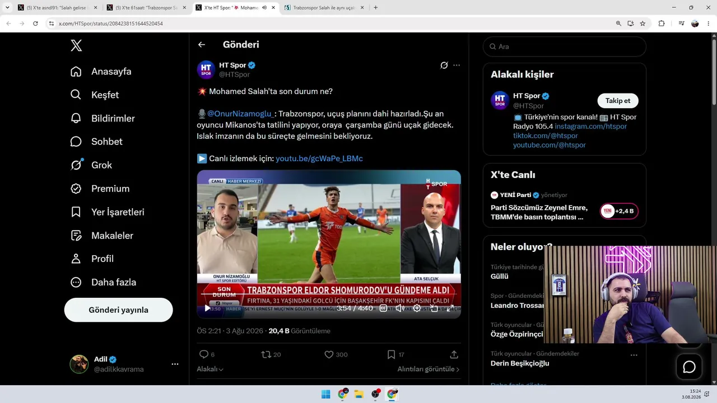Reply to the post via comment icon
Screen dimensions: 717x403
click(x=207, y=354)
